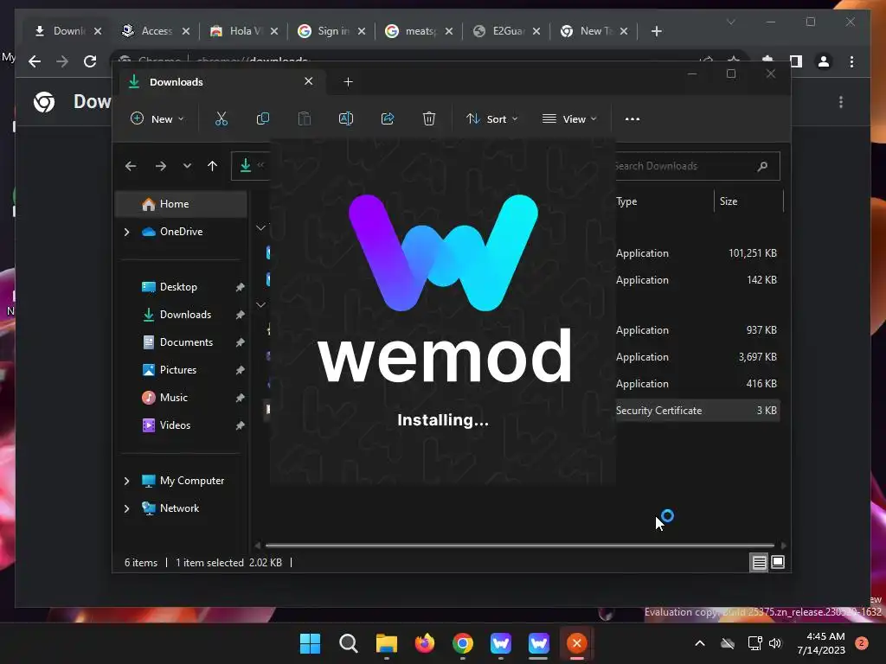Open the Downloads page three-dot more actions
The image size is (886, 664).
point(841,102)
